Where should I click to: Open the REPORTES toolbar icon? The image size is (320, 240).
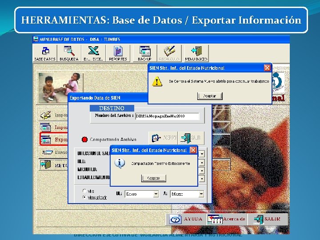coord(118,53)
